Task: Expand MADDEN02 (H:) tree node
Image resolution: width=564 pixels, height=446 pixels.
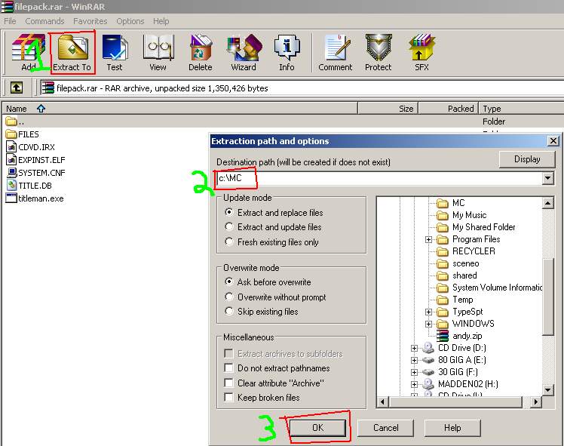Action: tap(414, 384)
